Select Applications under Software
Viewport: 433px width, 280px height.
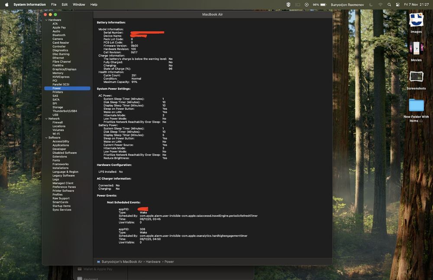[x=61, y=145]
